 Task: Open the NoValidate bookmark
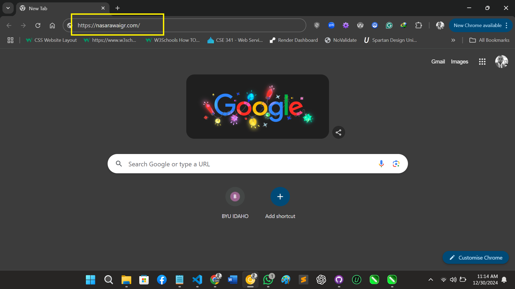pos(341,40)
